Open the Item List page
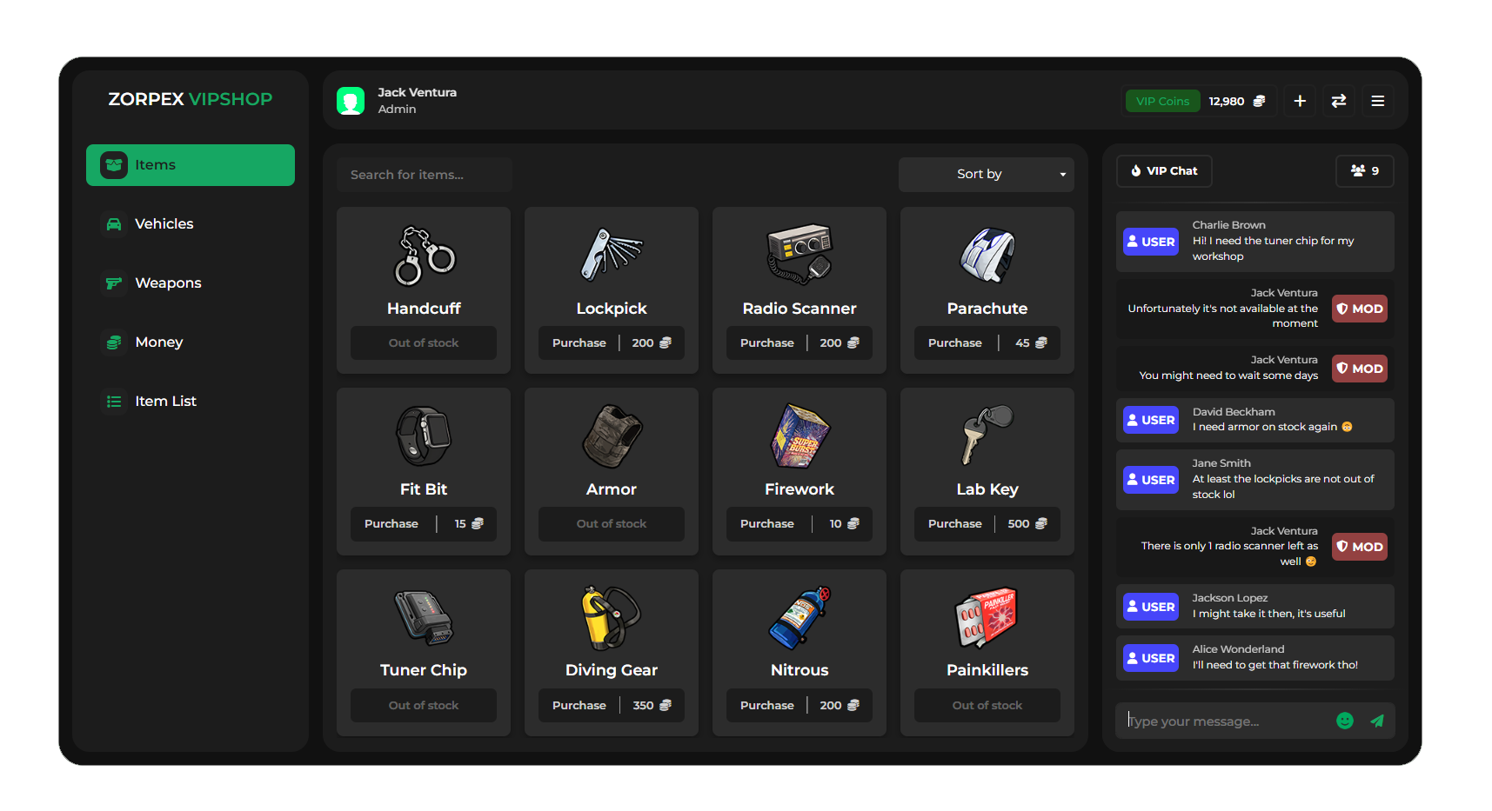The image size is (1492, 811). tap(191, 402)
